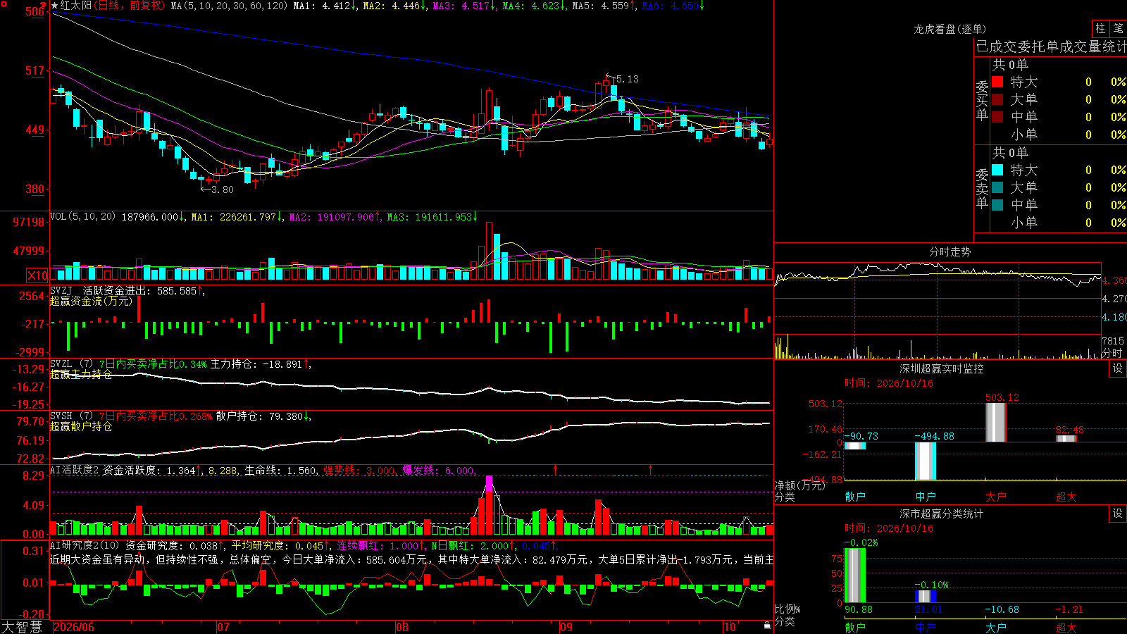1127x634 pixels.
Task: Click the 3.80 low price annotation
Action: coord(223,189)
